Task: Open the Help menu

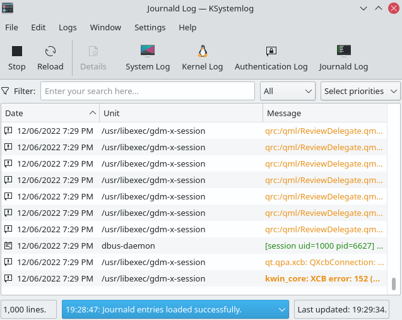Action: click(x=187, y=27)
